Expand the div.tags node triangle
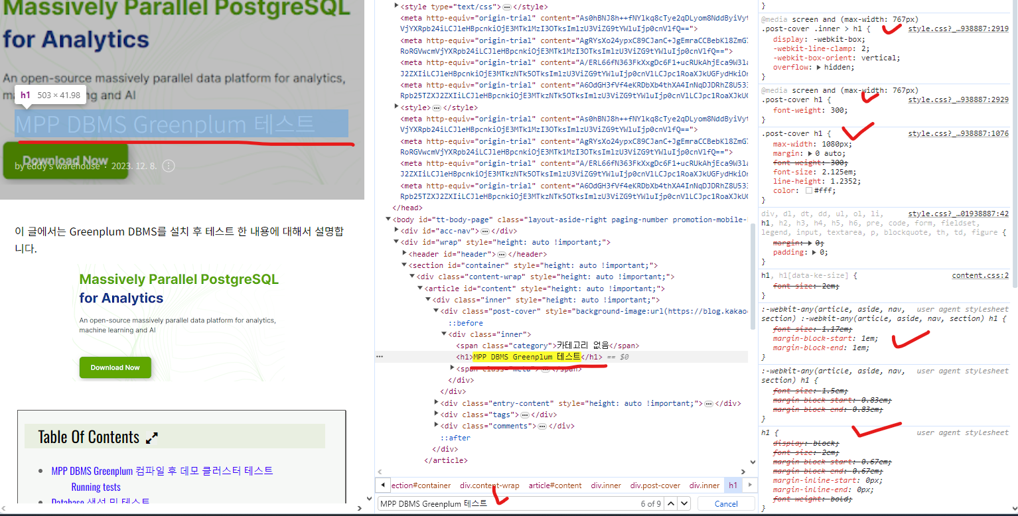 click(437, 415)
